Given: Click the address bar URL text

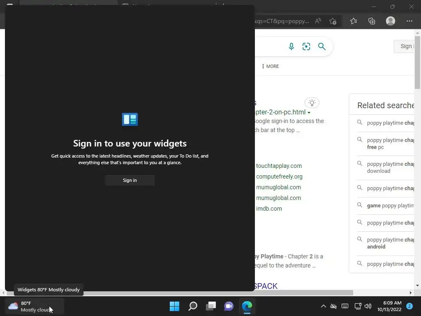Looking at the screenshot, I should click(282, 21).
